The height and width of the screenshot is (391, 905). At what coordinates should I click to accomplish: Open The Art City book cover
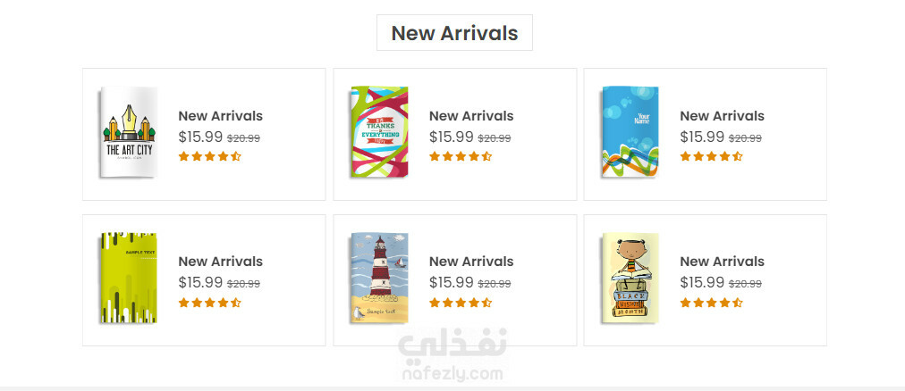tap(129, 132)
